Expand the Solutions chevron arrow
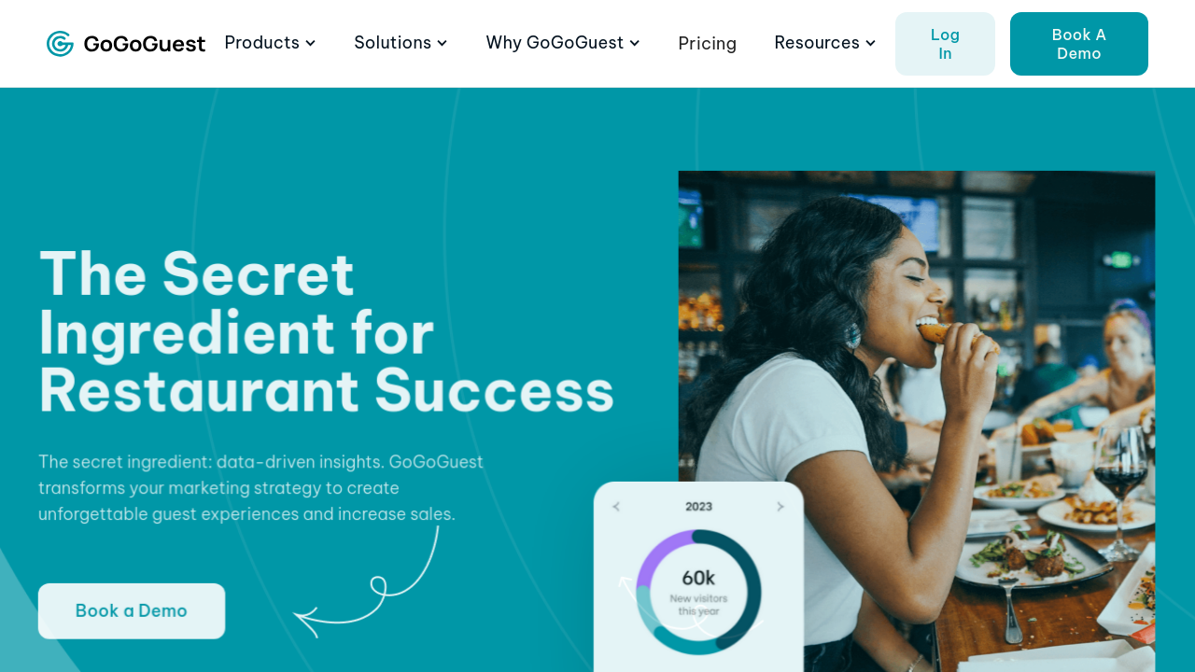 click(443, 43)
